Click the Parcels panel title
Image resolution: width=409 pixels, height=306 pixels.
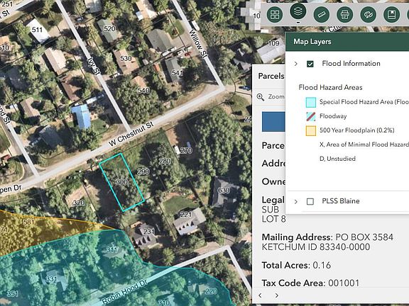point(271,76)
